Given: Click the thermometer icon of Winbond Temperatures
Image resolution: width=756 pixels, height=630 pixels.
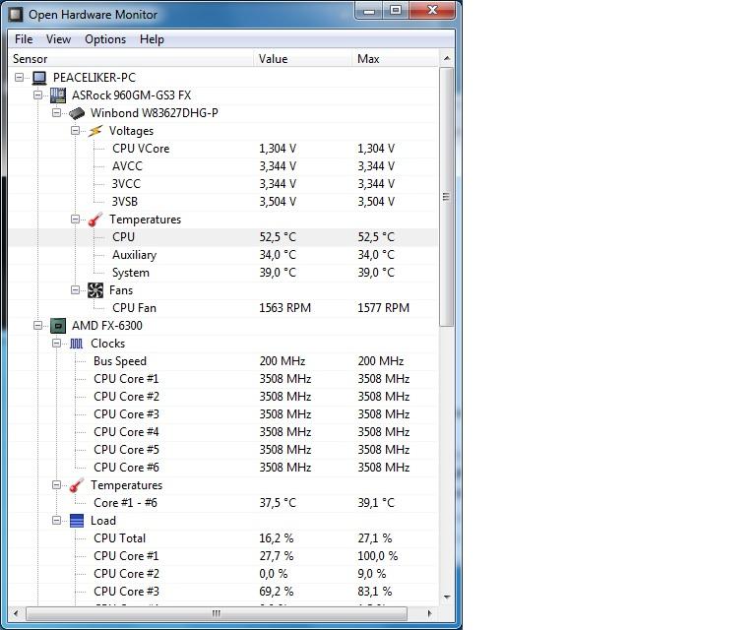Looking at the screenshot, I should point(95,220).
